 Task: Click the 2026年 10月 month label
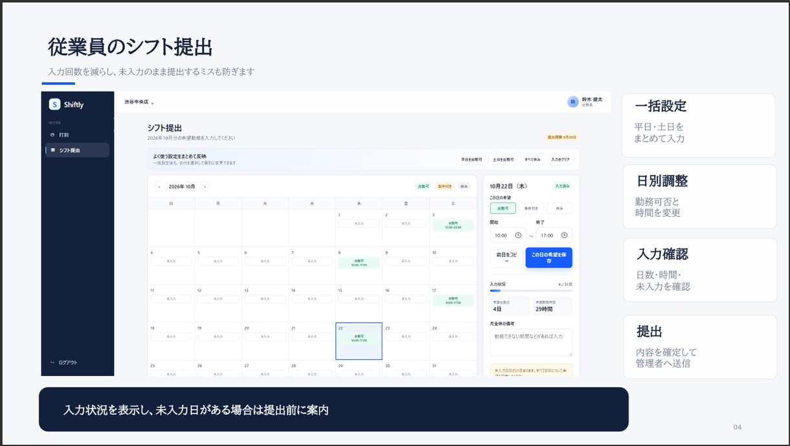click(182, 186)
